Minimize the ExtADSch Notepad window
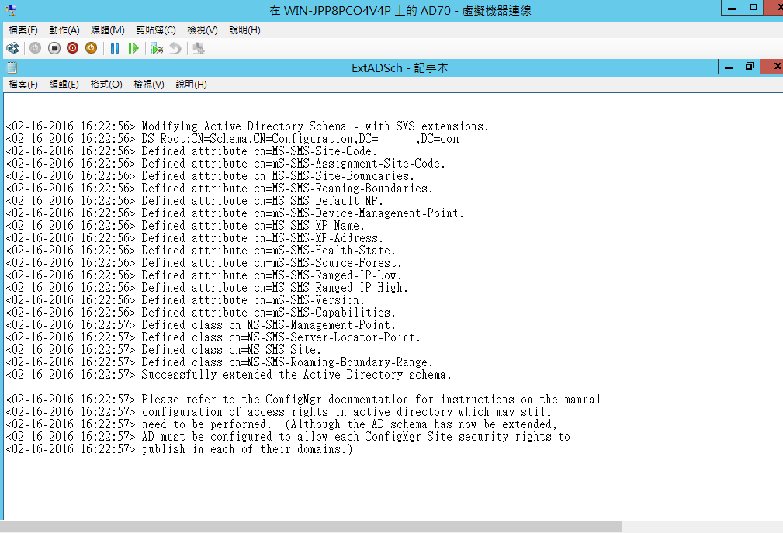This screenshot has height=533, width=783. (729, 67)
